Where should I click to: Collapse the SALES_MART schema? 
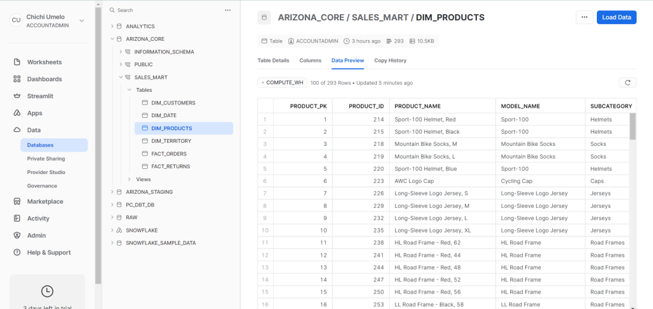(x=121, y=77)
